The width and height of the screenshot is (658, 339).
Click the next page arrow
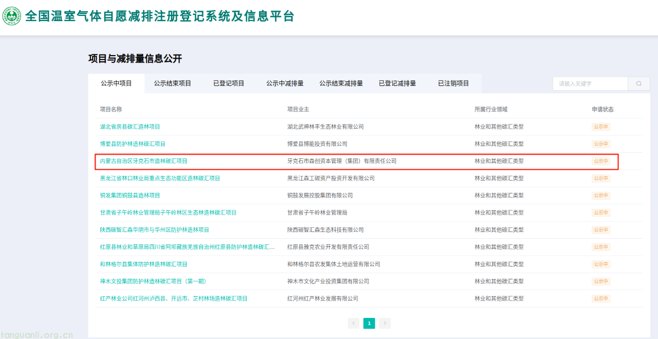click(x=385, y=323)
